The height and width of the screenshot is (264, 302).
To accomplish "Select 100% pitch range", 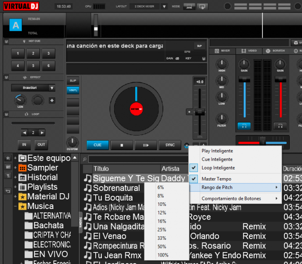I will [x=167, y=255].
